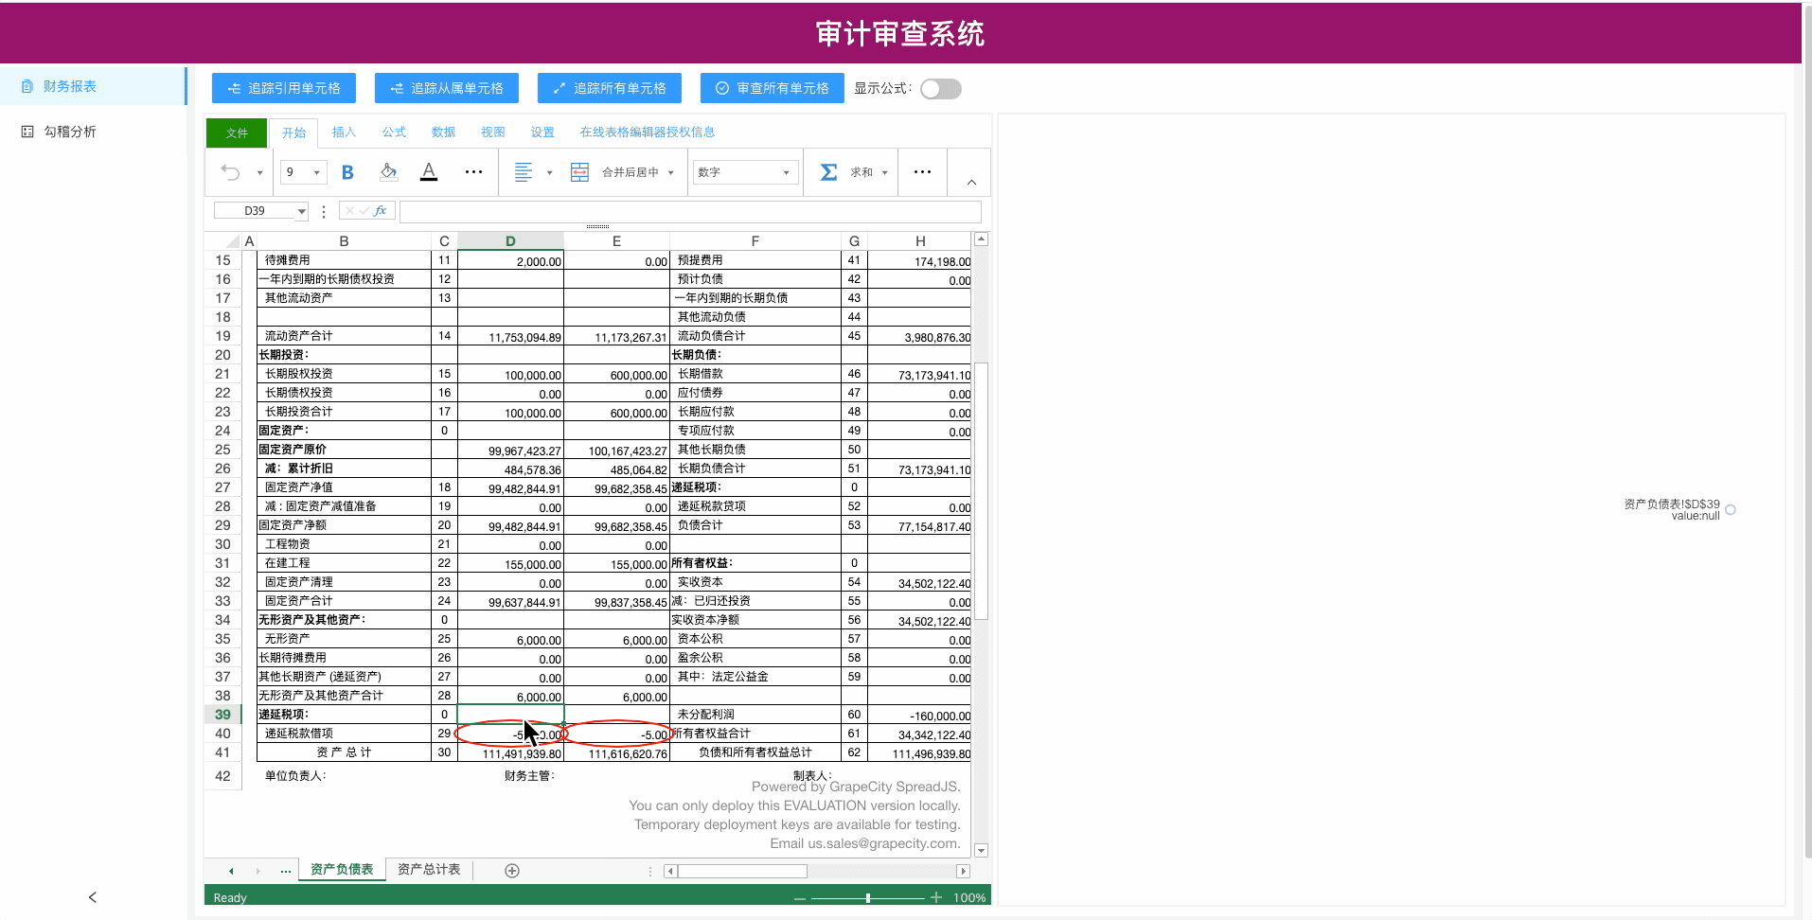Select the 资产总计表 sheet tab
The image size is (1812, 920).
(x=429, y=870)
